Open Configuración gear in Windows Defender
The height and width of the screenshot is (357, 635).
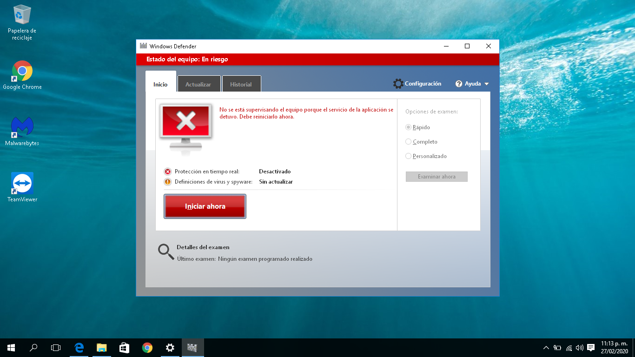[x=398, y=84]
